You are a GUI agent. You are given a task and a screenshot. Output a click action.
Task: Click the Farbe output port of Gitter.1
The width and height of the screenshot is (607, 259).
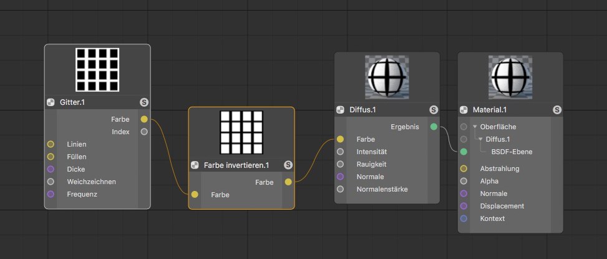coord(144,119)
